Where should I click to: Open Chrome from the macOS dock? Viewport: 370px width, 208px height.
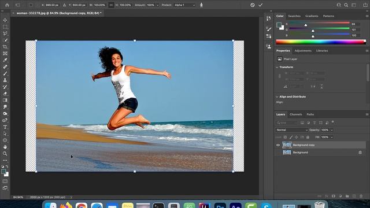pos(82,205)
